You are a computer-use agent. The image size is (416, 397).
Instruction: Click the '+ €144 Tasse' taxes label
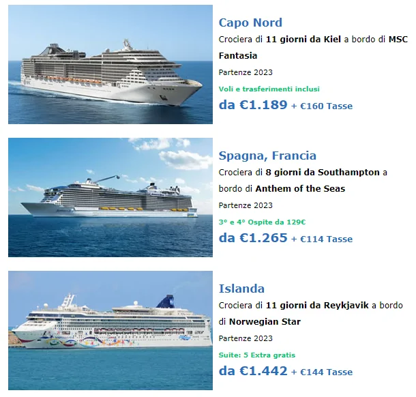[321, 372]
